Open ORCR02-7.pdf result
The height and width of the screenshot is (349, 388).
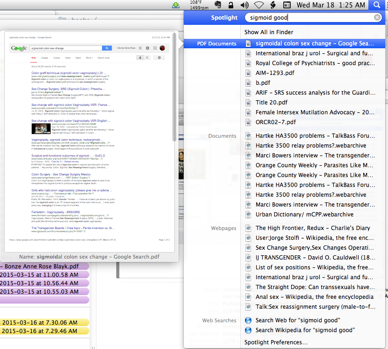(x=276, y=122)
